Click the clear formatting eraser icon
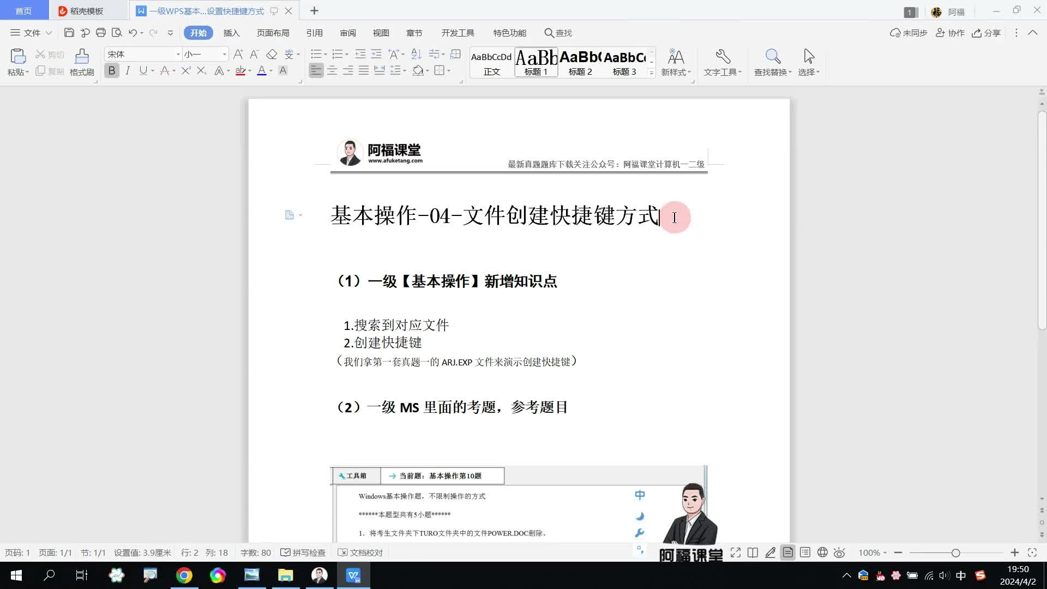1047x589 pixels. click(x=272, y=54)
